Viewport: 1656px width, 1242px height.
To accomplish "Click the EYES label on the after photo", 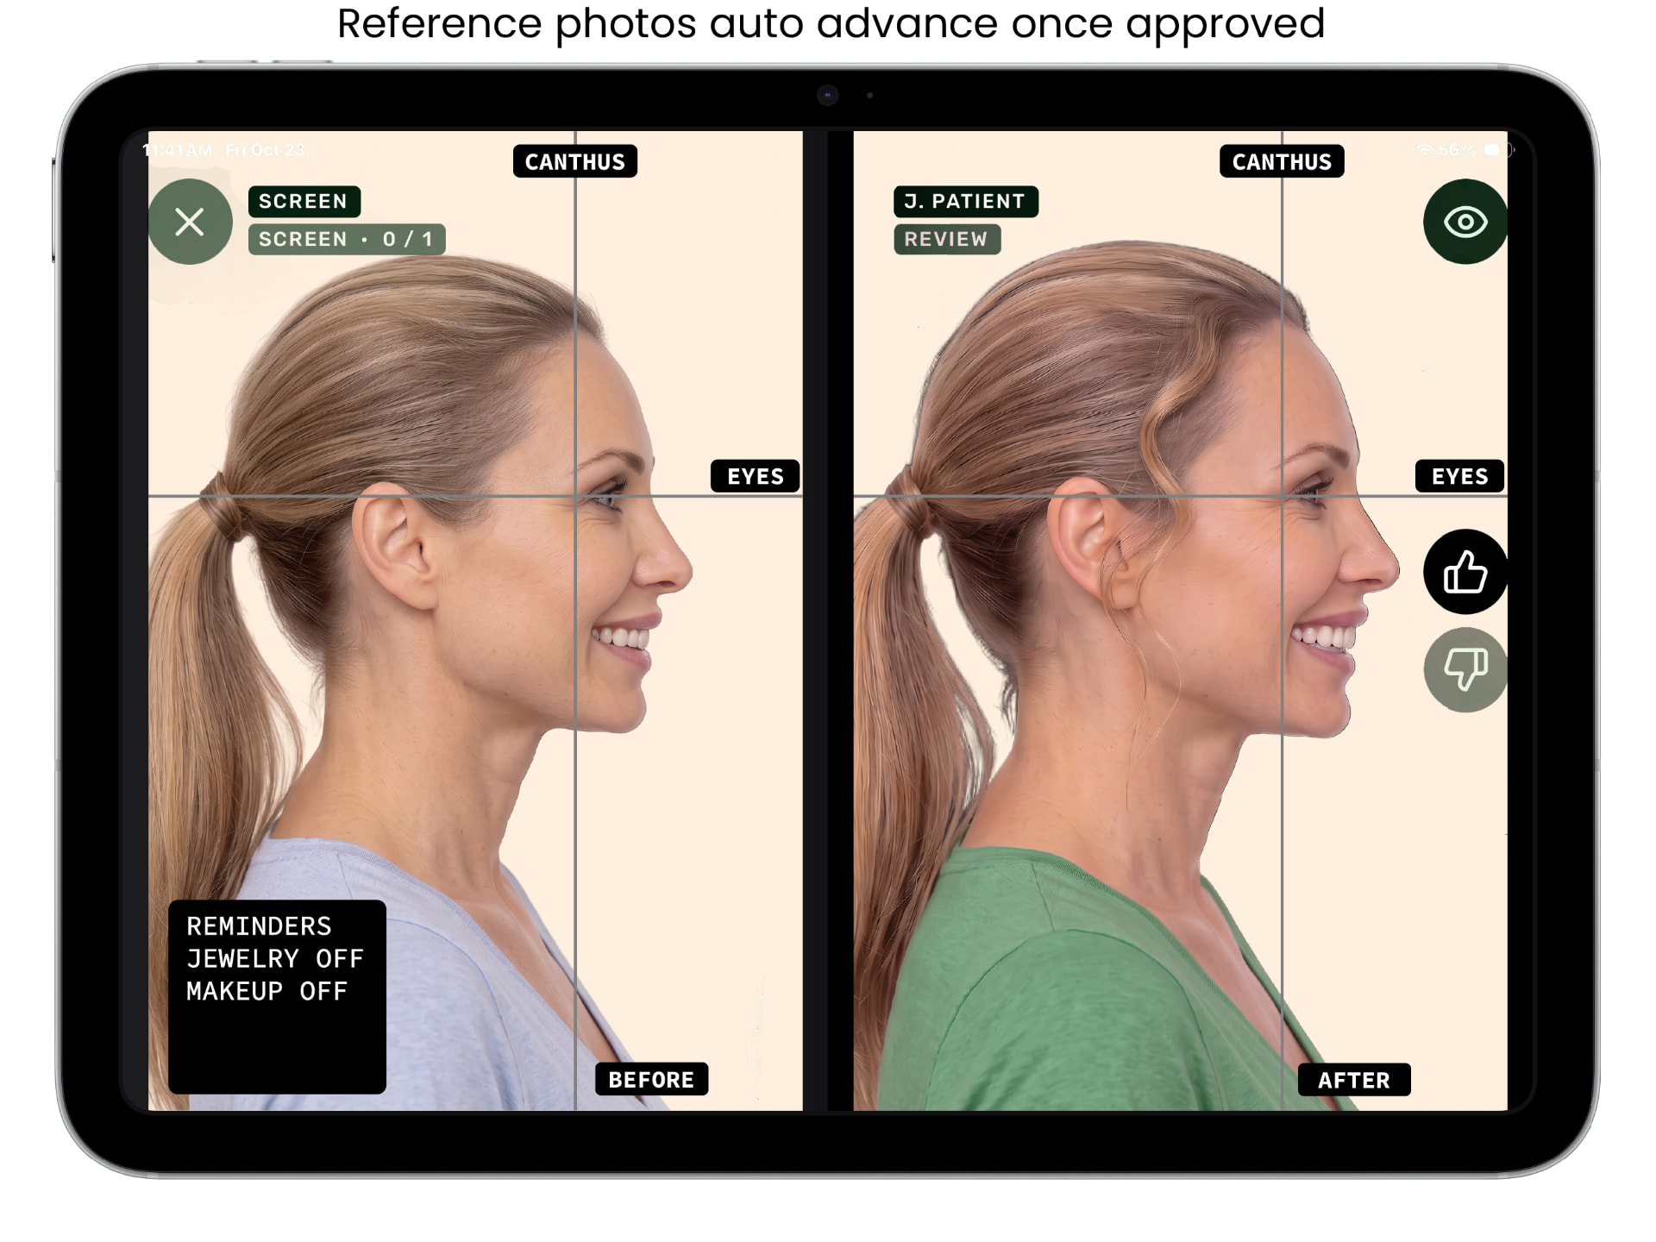I will point(1459,476).
